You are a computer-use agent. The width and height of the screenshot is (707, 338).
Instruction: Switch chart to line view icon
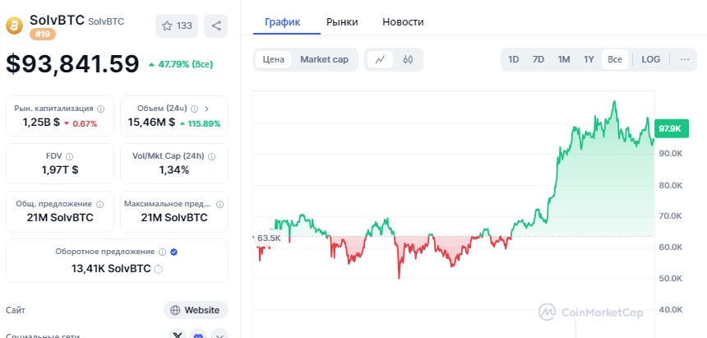coord(380,59)
